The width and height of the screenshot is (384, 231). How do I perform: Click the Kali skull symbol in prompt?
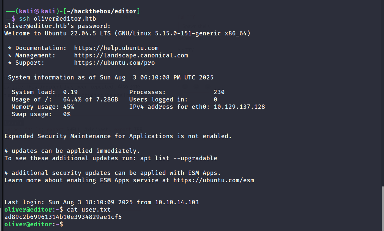[x=36, y=11]
